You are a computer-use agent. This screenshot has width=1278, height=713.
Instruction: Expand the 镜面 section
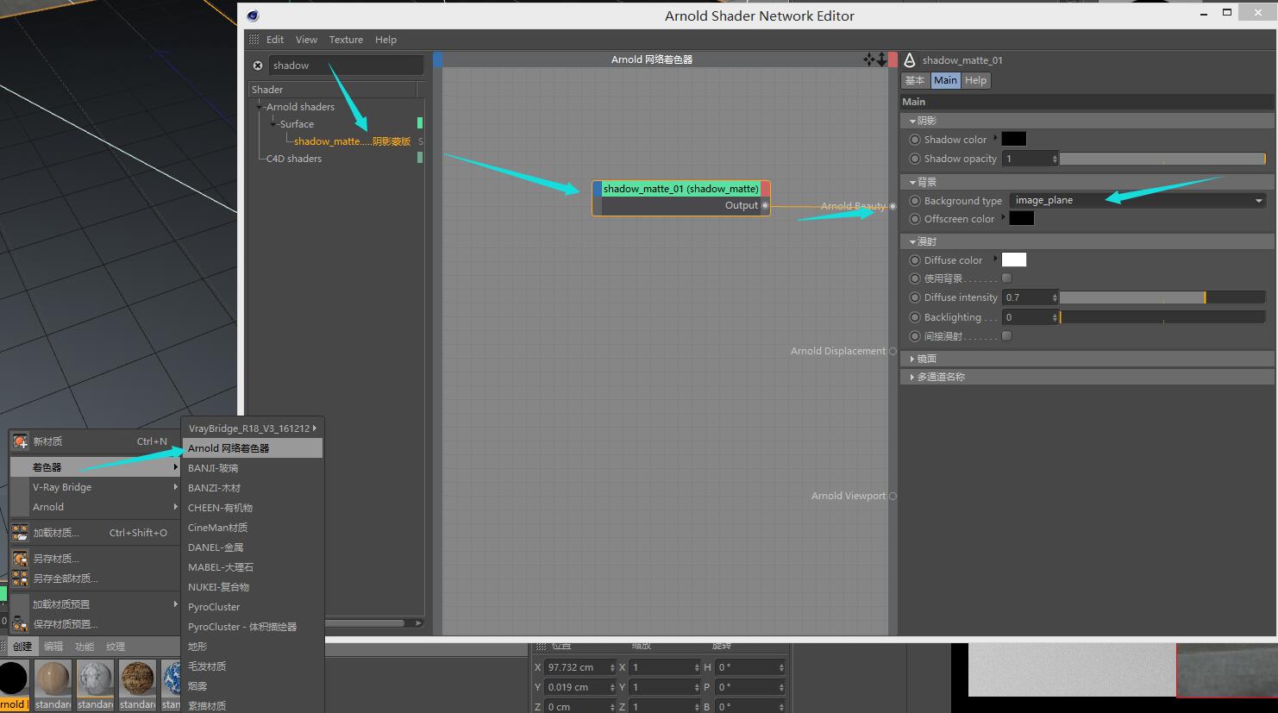913,359
